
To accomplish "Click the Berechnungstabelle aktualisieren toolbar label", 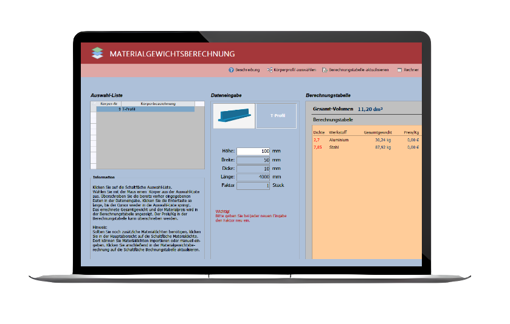I will [358, 70].
